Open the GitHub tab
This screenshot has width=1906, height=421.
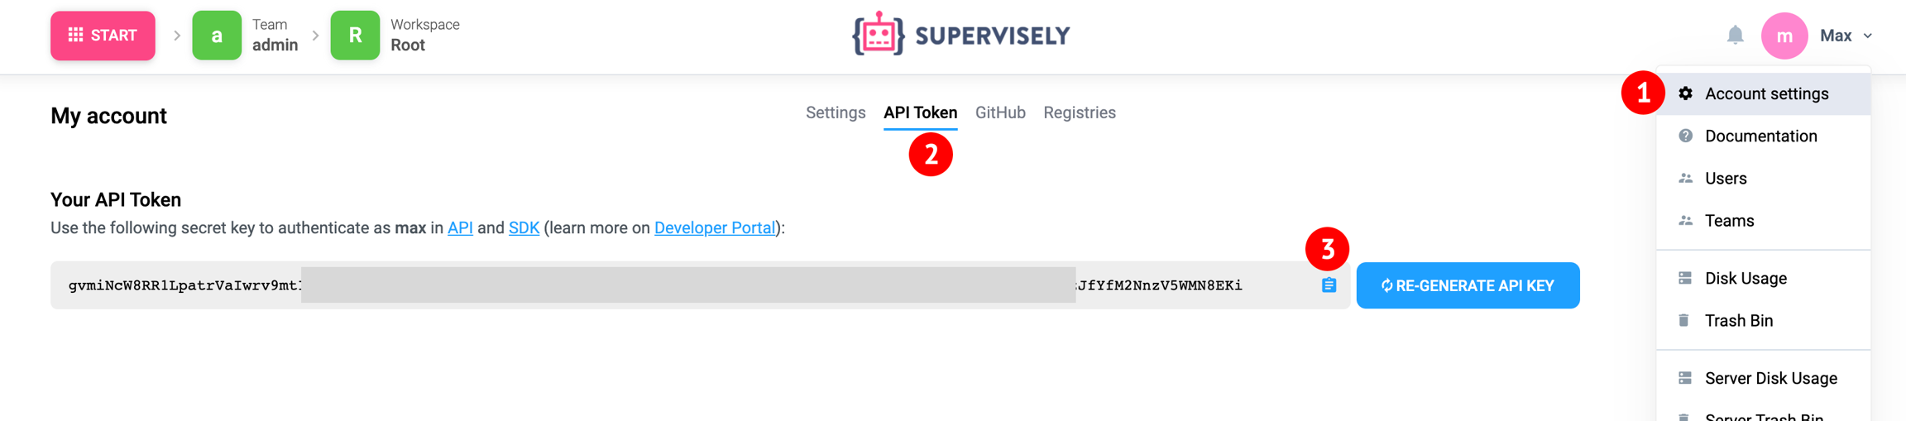[x=1000, y=112]
